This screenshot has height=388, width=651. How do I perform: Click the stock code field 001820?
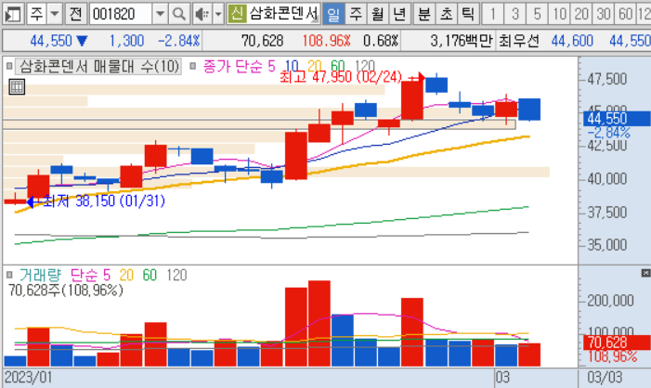121,14
